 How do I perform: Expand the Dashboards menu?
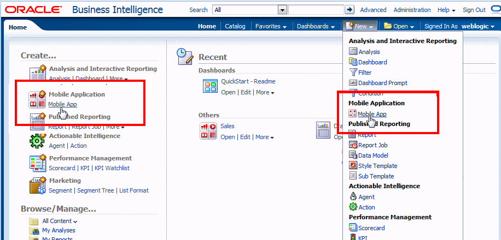point(316,26)
